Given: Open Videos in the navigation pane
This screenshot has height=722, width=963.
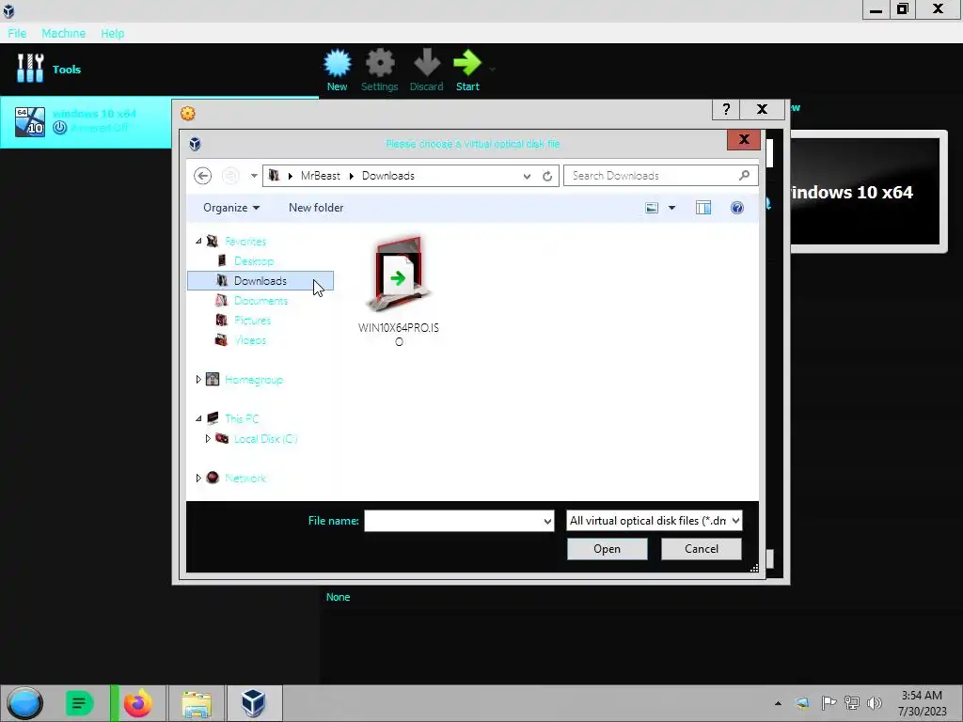Looking at the screenshot, I should (249, 339).
